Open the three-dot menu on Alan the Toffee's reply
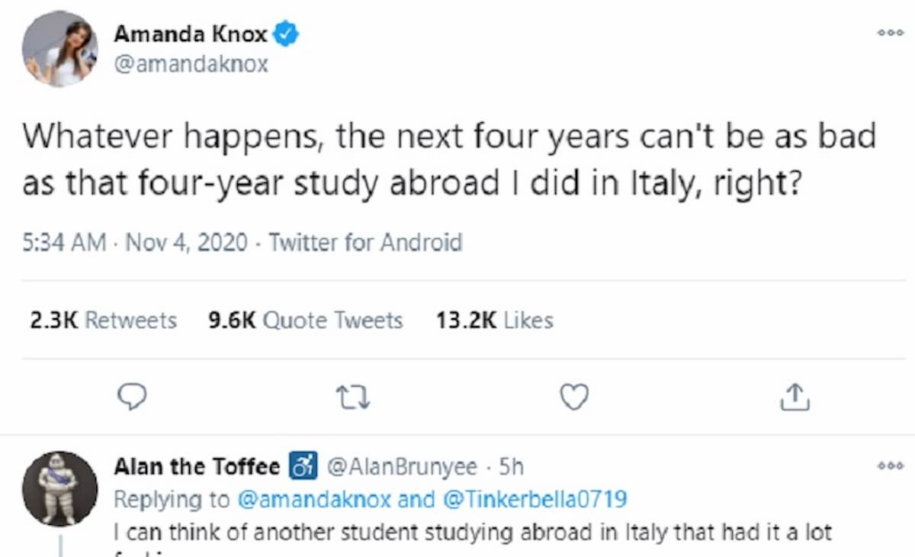Viewport: 915px width, 557px height. 890,465
